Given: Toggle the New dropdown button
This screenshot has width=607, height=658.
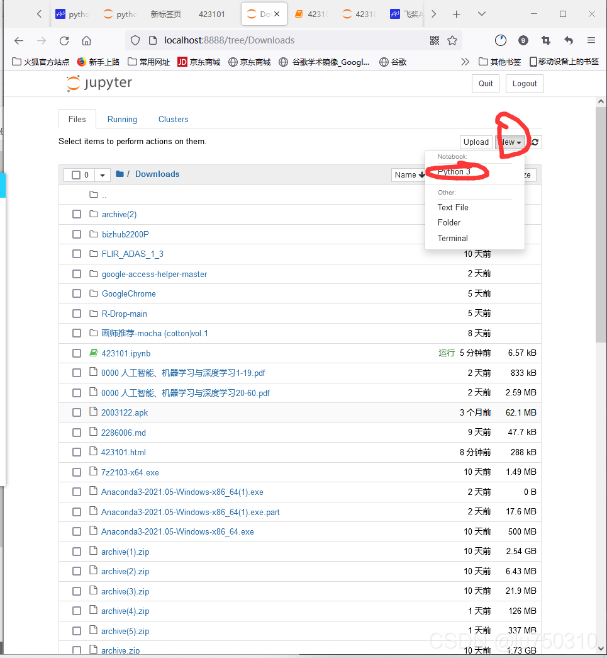Looking at the screenshot, I should point(510,142).
